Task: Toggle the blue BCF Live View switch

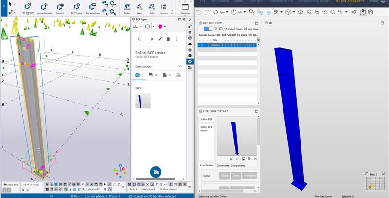Action: click(x=208, y=29)
